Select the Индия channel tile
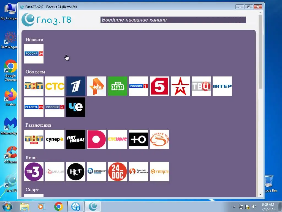The image size is (282, 212). (159, 172)
